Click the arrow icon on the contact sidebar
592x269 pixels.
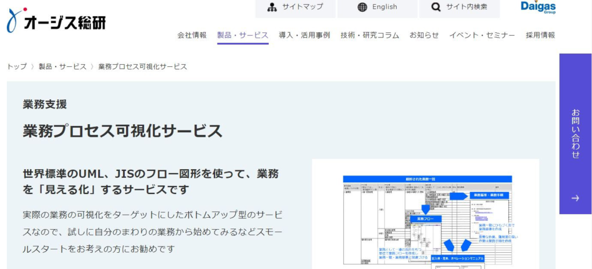pos(575,198)
